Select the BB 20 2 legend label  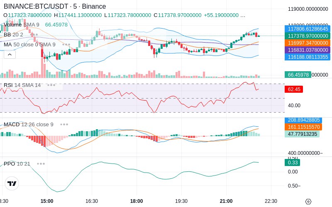click(x=13, y=34)
